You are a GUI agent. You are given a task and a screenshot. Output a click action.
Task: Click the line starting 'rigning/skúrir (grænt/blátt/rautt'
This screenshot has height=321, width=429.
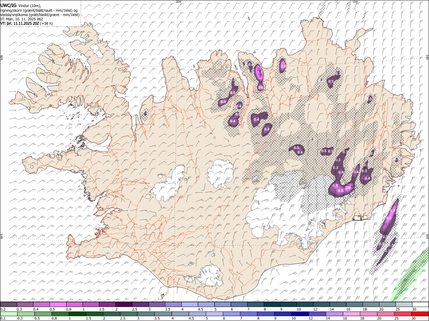click(39, 10)
